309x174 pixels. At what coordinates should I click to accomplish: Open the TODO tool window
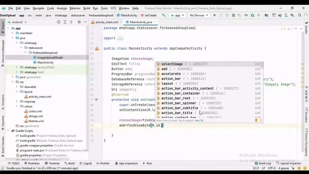click(14, 163)
